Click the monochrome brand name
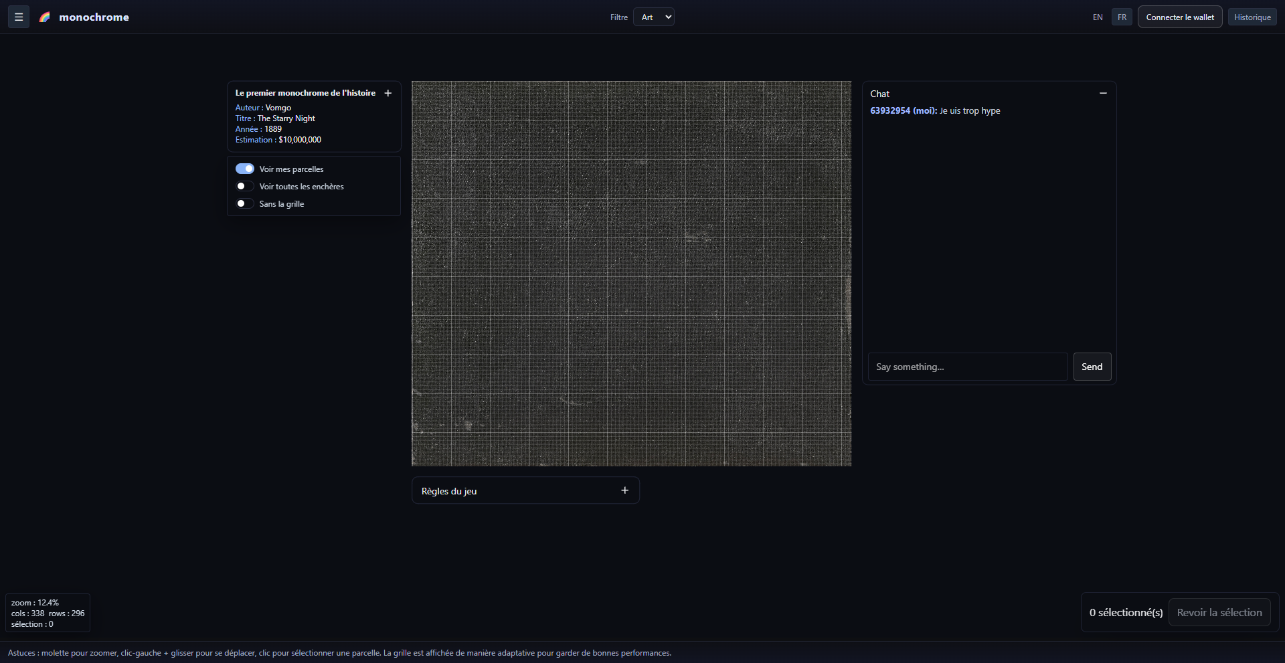 pyautogui.click(x=94, y=17)
